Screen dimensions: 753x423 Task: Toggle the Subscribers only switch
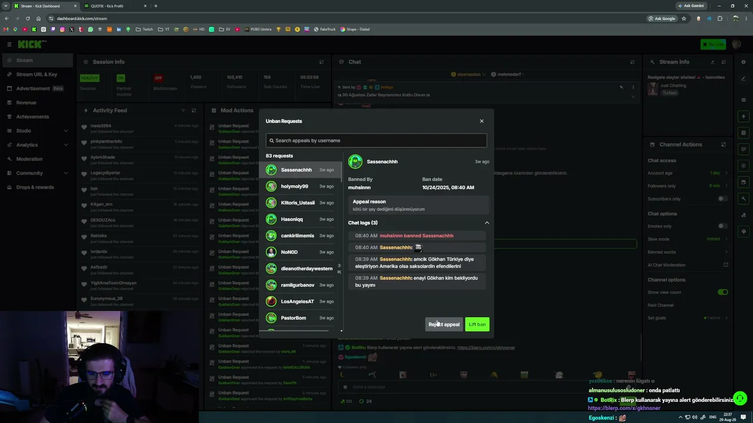pyautogui.click(x=722, y=199)
